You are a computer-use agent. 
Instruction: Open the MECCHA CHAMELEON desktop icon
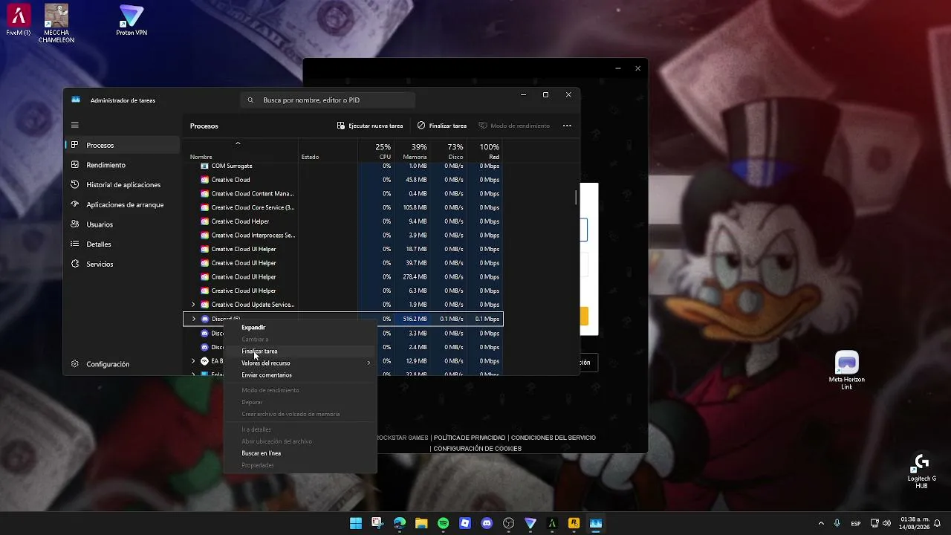(56, 23)
